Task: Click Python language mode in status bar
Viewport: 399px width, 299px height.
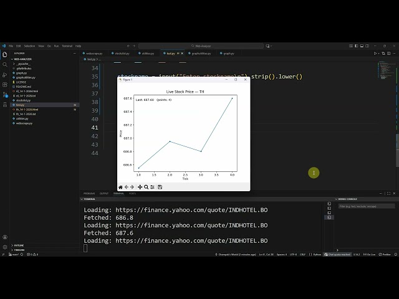Action: pyautogui.click(x=317, y=254)
